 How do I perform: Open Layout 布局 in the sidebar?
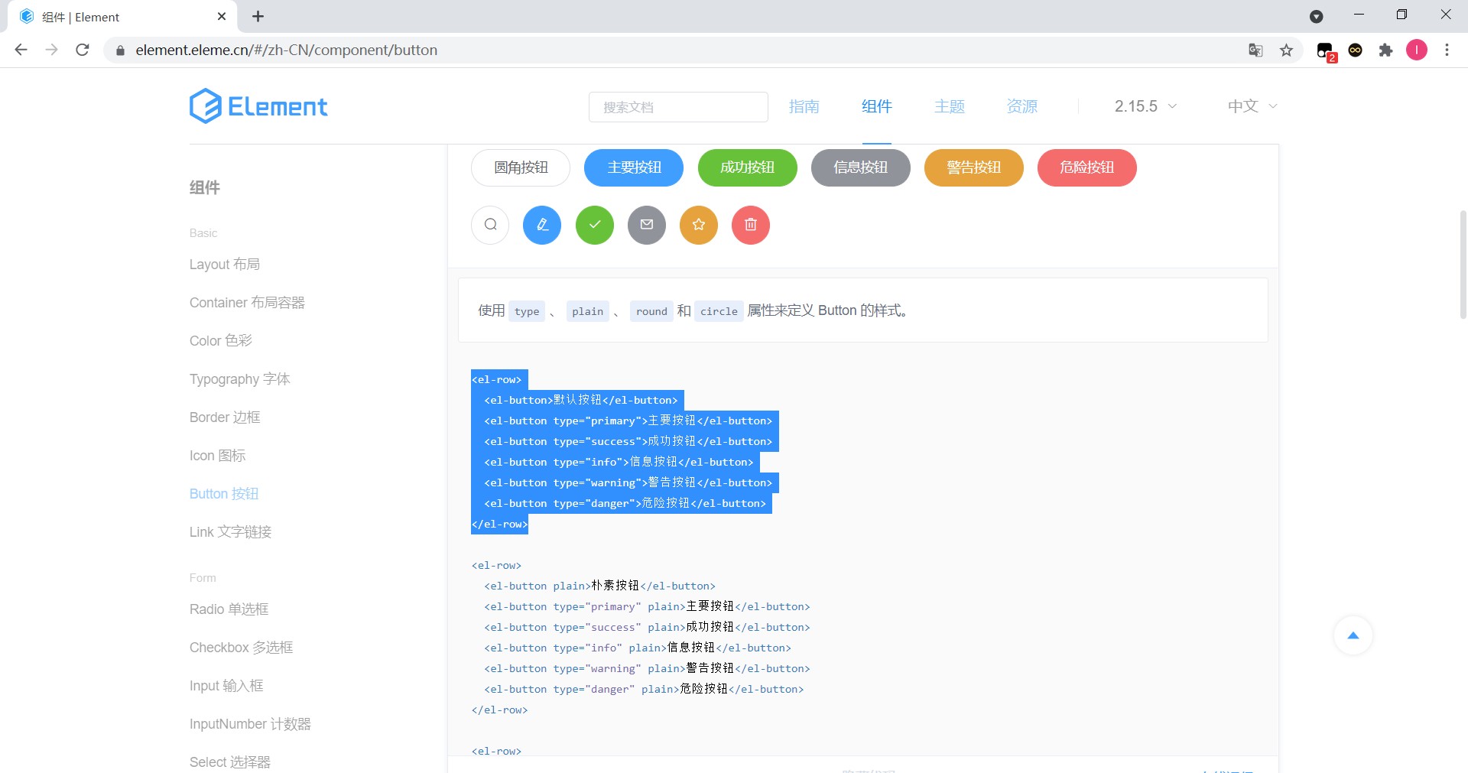coord(225,265)
